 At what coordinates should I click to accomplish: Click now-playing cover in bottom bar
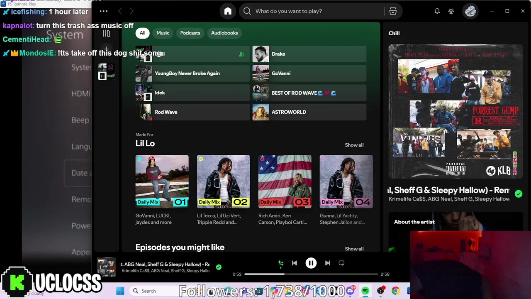(x=106, y=267)
